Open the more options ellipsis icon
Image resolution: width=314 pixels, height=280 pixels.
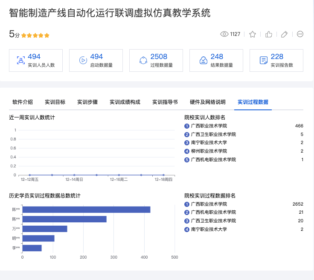[x=300, y=34]
